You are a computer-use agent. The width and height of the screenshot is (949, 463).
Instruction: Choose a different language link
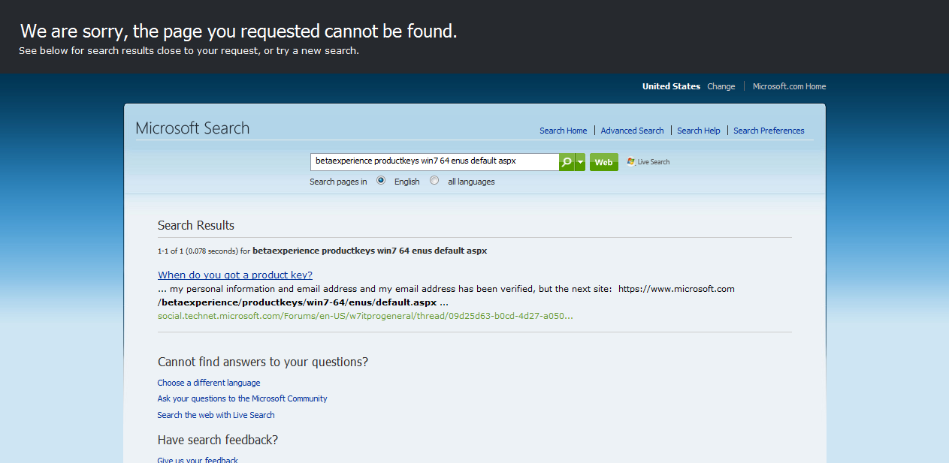pyautogui.click(x=209, y=383)
